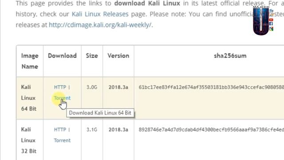The image size is (284, 160).
Task: Click the sha256sum column header
Action: (230, 56)
